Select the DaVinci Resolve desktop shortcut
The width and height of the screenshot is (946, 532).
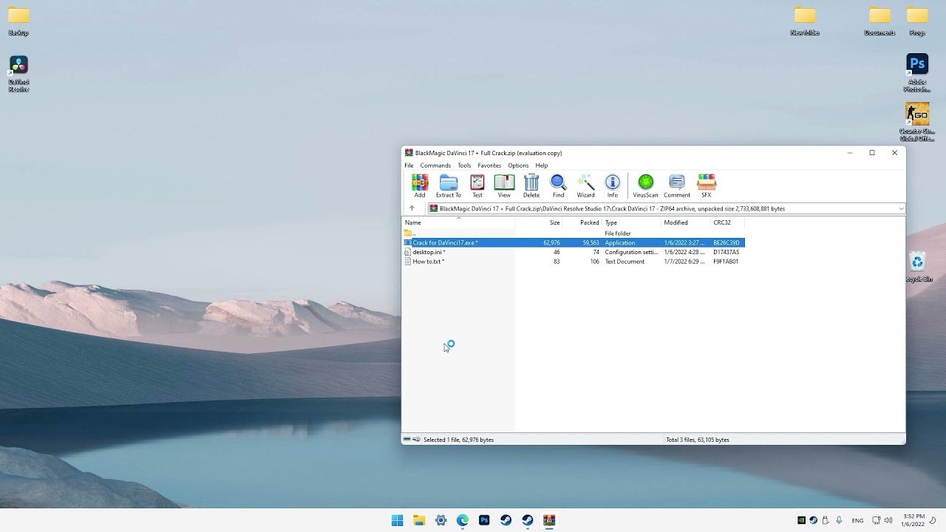point(18,74)
